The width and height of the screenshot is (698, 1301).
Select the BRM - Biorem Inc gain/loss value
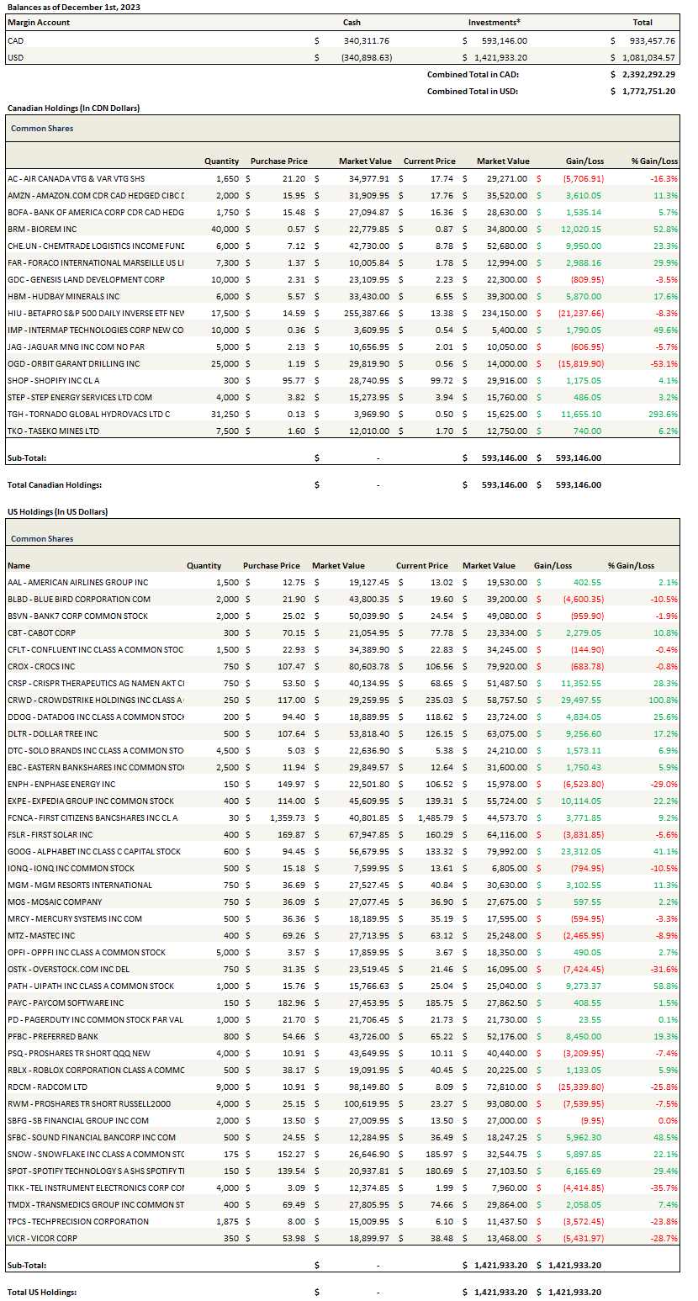[x=583, y=229]
